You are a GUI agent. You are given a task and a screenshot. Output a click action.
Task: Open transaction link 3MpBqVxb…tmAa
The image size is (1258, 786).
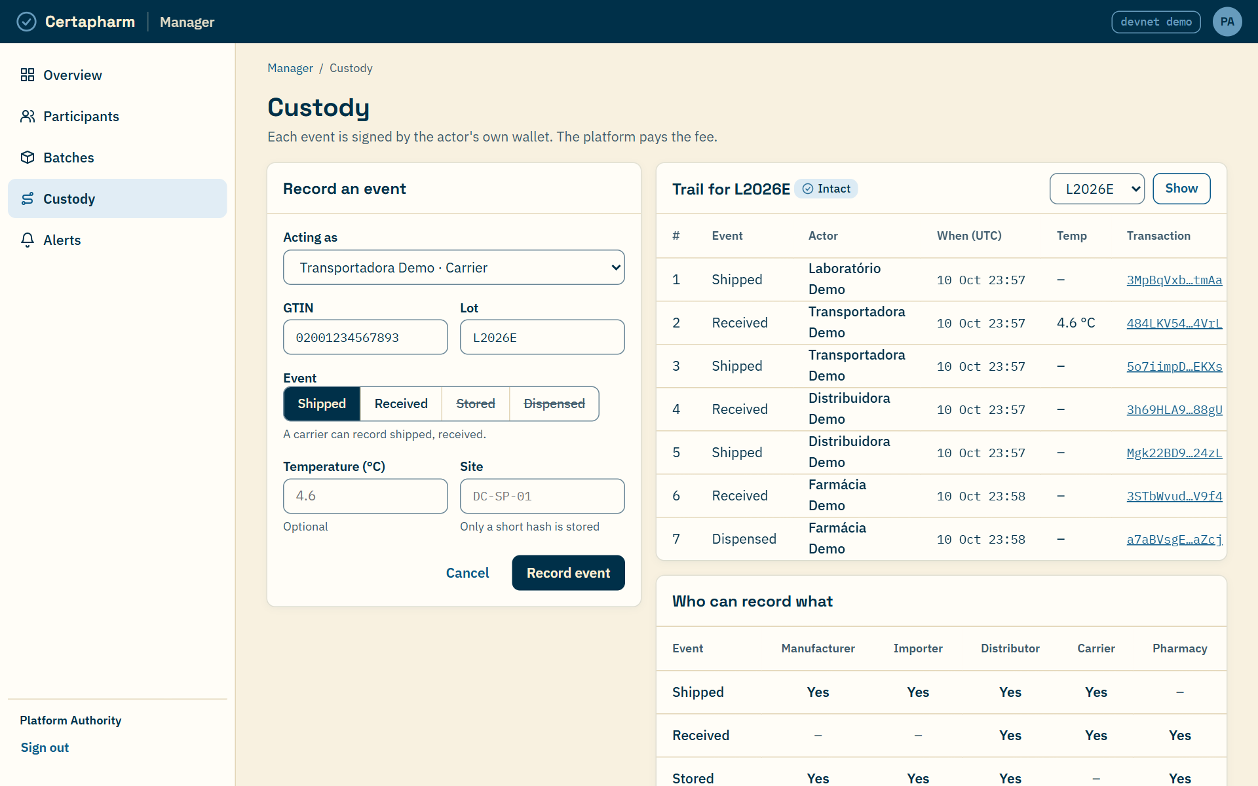1174,280
